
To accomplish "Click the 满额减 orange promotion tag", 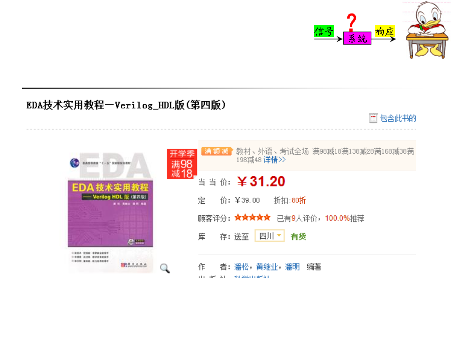I will coord(216,151).
